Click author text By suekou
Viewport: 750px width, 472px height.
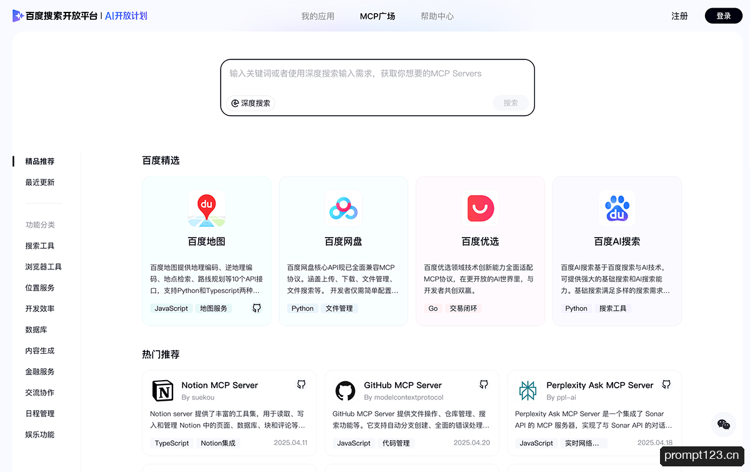[197, 398]
